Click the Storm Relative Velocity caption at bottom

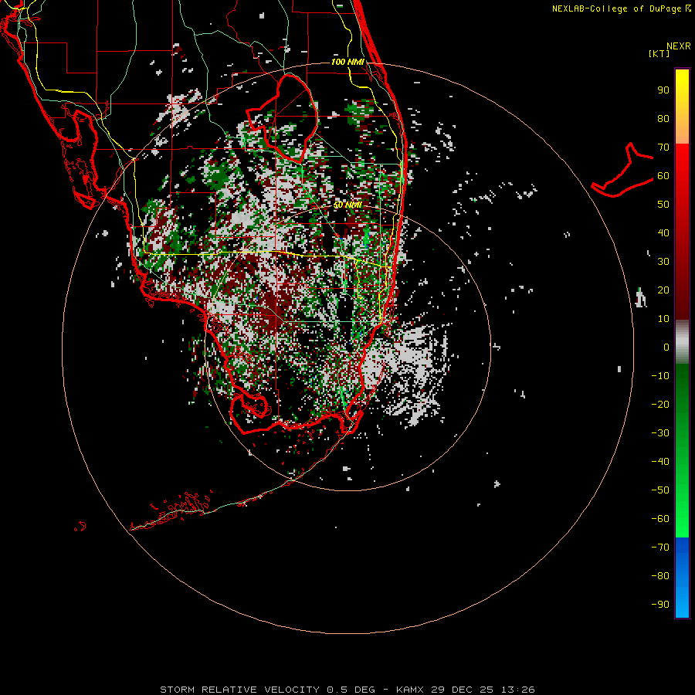[347, 690]
